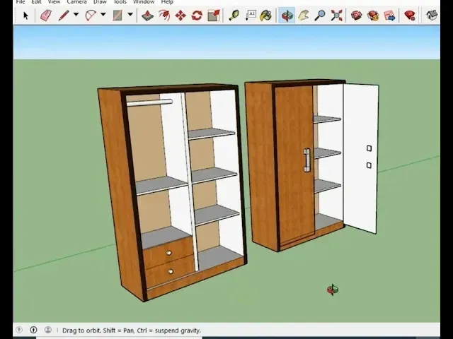Expand the Line tool dropdown arrow
The width and height of the screenshot is (453, 339).
click(x=76, y=15)
